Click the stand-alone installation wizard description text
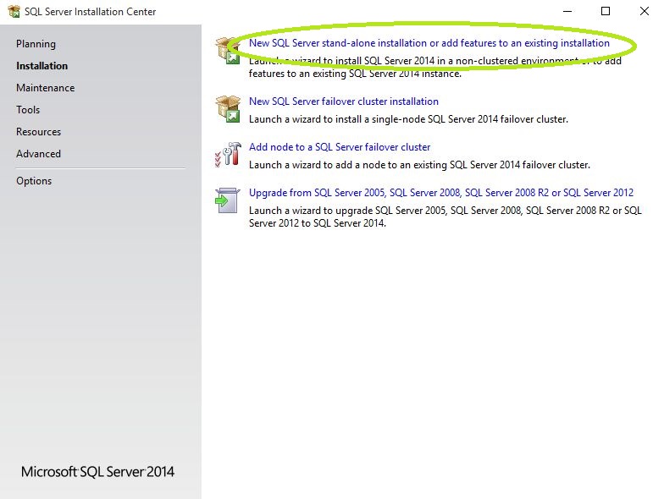664x499 pixels. click(435, 68)
